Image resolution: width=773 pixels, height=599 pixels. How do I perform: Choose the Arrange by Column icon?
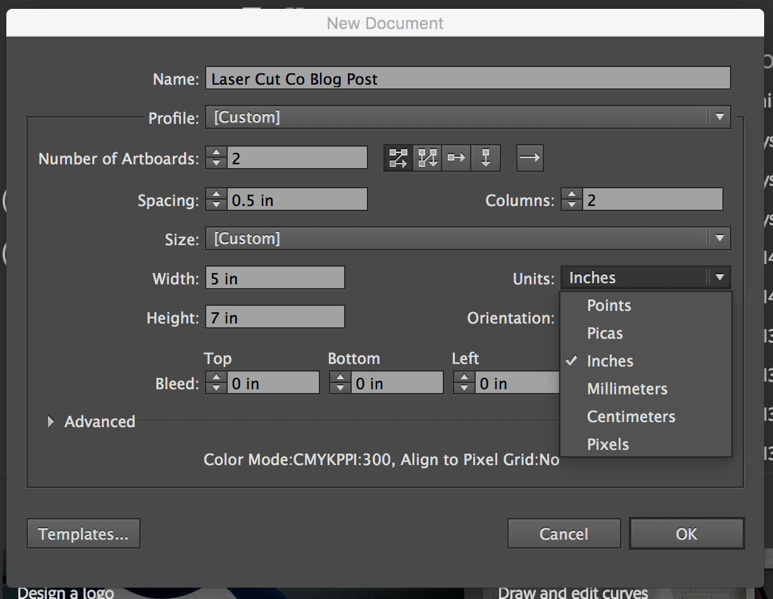(x=485, y=158)
